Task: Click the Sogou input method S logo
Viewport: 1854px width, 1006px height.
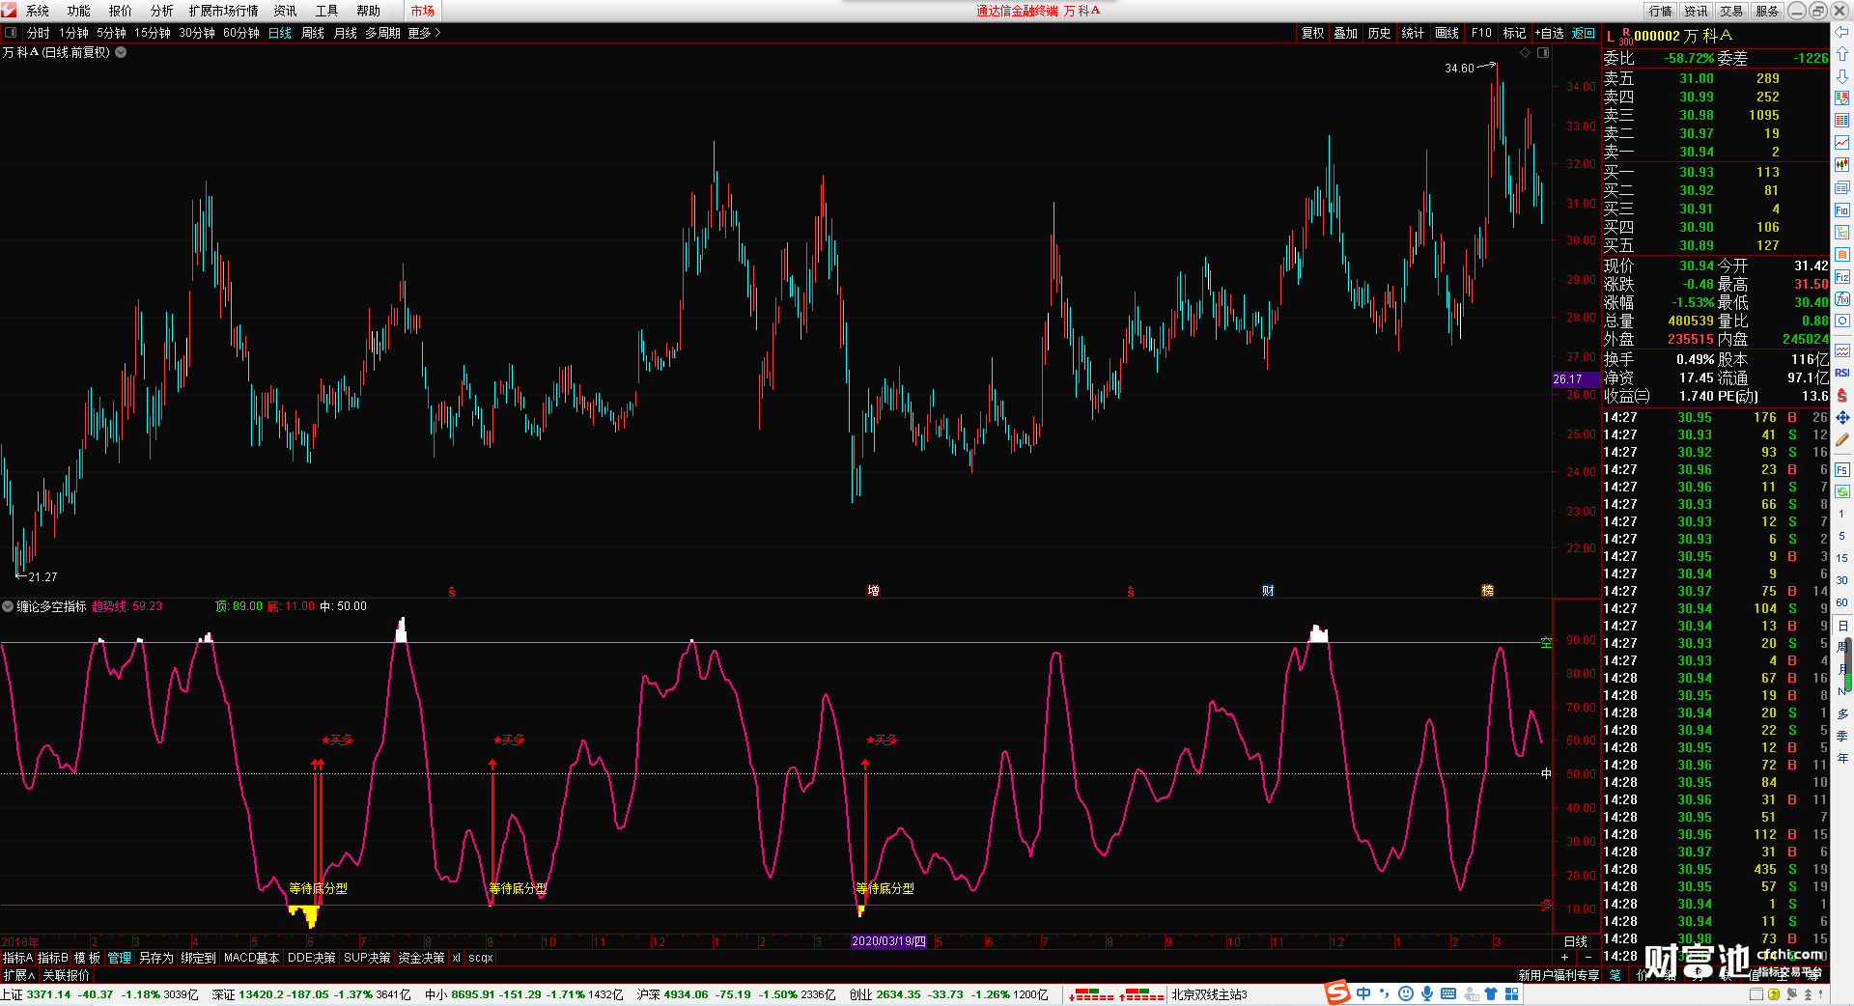Action: (1337, 992)
